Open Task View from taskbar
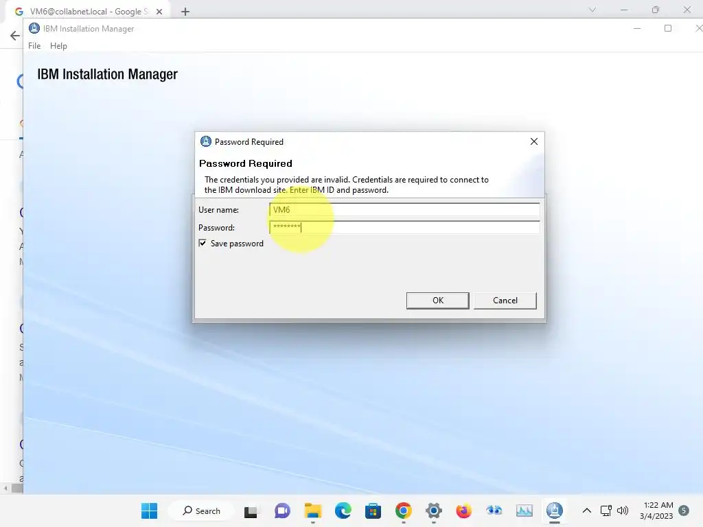Image resolution: width=703 pixels, height=527 pixels. 251,511
